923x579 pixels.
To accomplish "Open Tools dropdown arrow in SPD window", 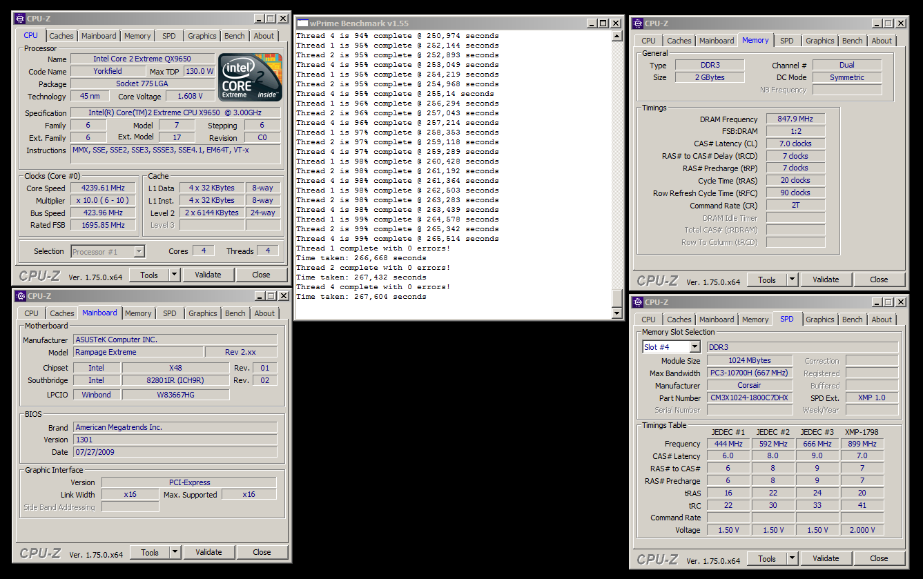I will pyautogui.click(x=792, y=558).
